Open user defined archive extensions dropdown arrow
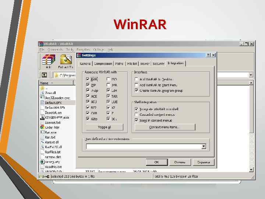This screenshot has height=199, width=265. coord(204,146)
